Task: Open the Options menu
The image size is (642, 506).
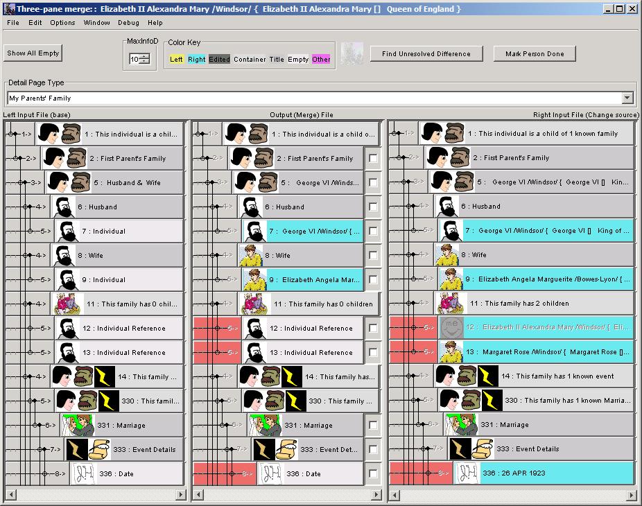Action: (x=62, y=23)
